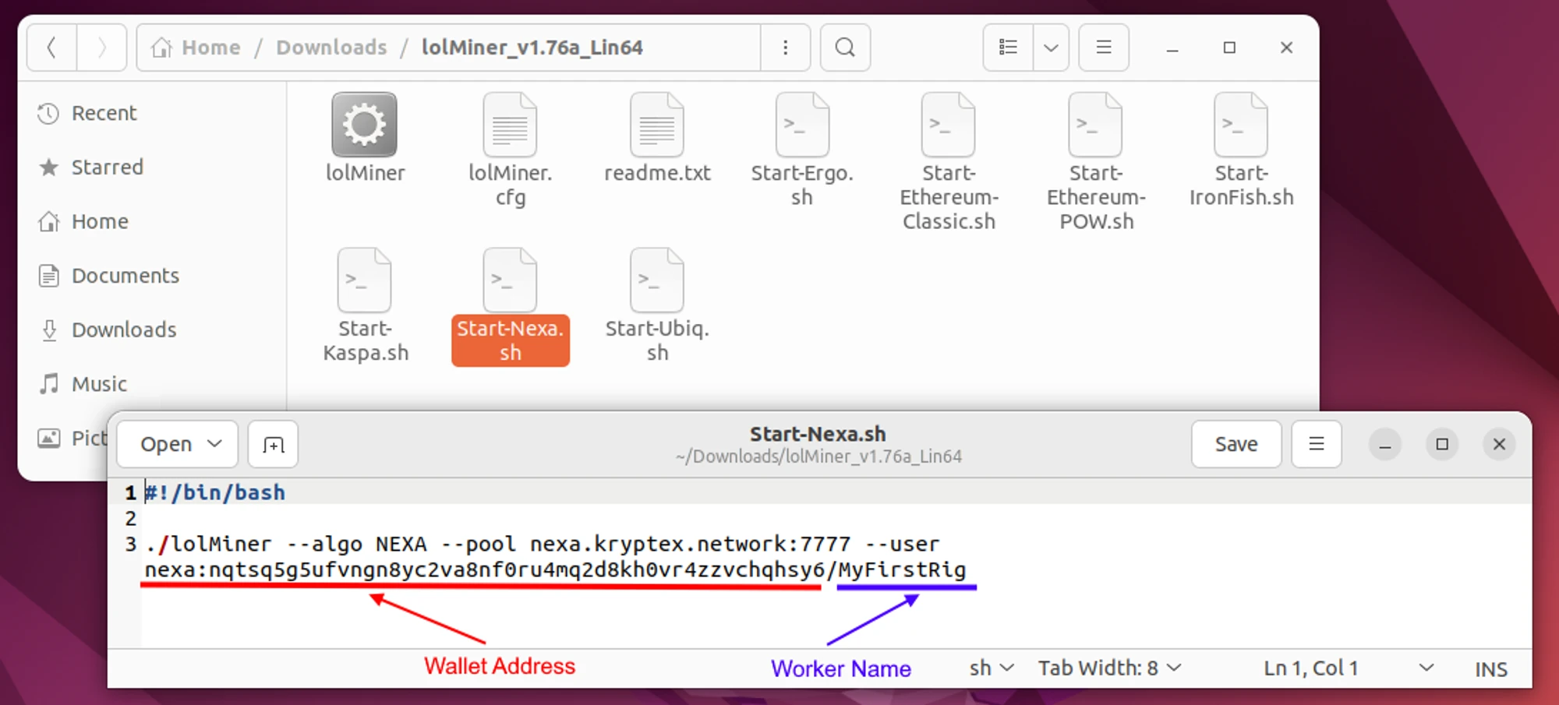This screenshot has height=705, width=1559.
Task: Click the search icon in file manager
Action: 845,48
